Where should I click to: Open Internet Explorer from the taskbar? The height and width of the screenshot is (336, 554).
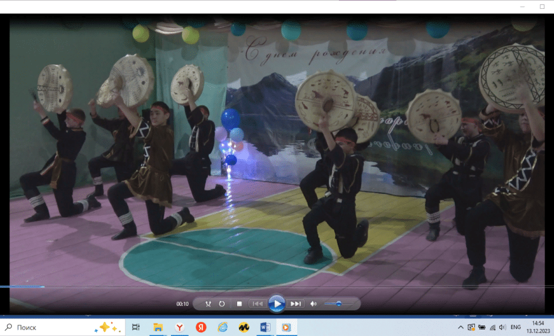pyautogui.click(x=222, y=327)
